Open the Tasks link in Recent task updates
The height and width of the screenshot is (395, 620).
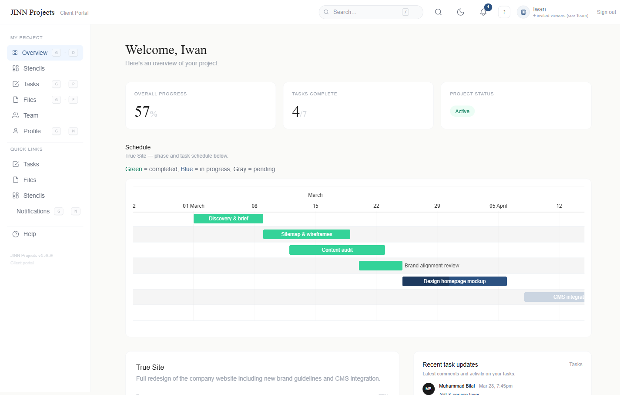point(576,365)
